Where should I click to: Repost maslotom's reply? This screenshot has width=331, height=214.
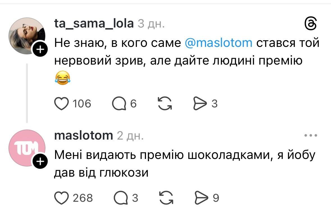pyautogui.click(x=166, y=198)
